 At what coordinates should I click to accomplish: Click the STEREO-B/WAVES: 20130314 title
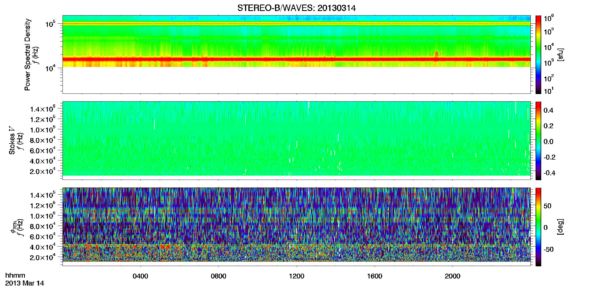296,8
